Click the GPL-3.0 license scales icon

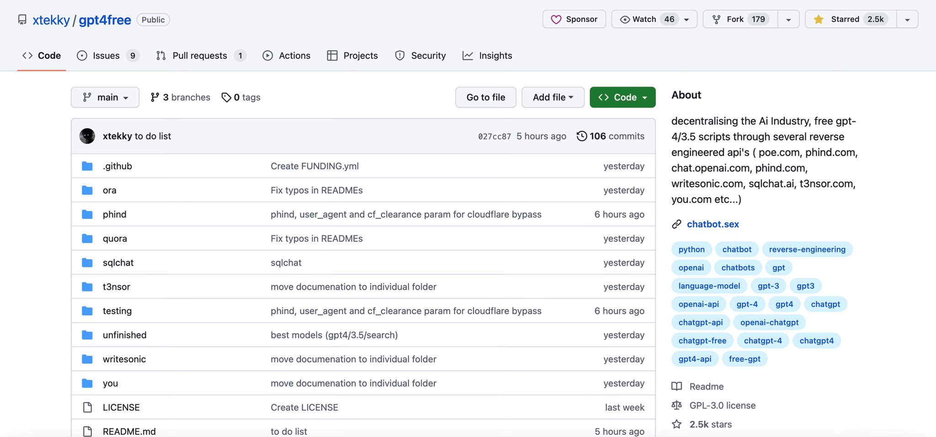(677, 405)
